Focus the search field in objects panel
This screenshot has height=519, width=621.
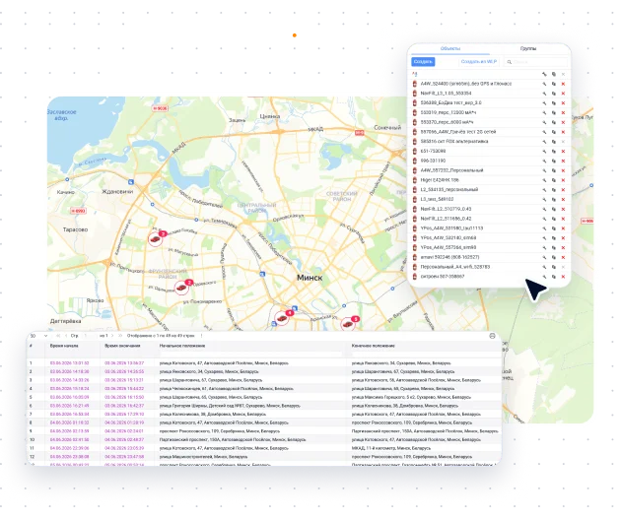pos(536,62)
